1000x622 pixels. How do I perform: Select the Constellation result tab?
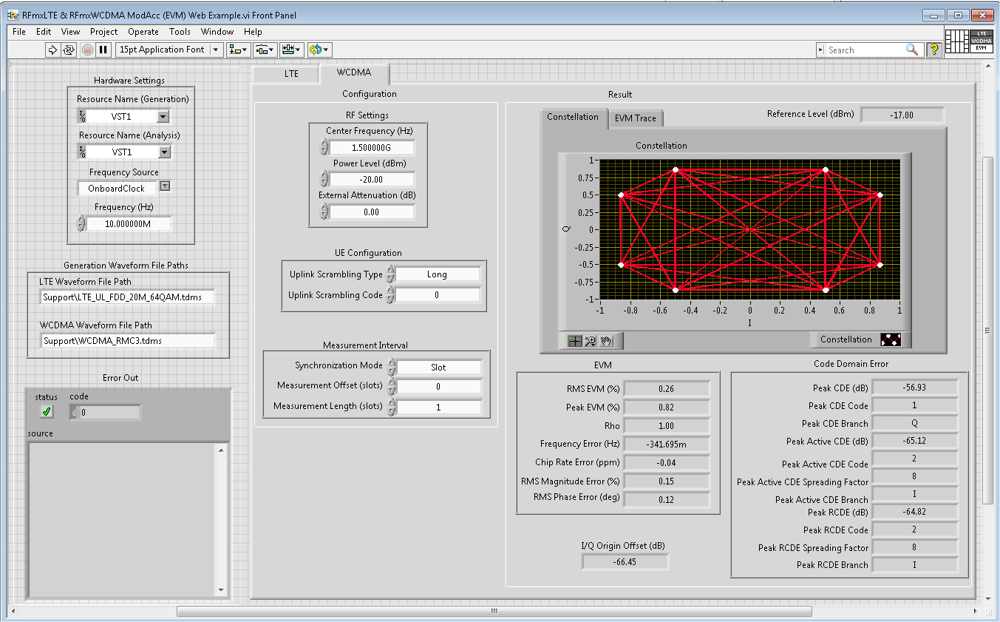pos(573,117)
